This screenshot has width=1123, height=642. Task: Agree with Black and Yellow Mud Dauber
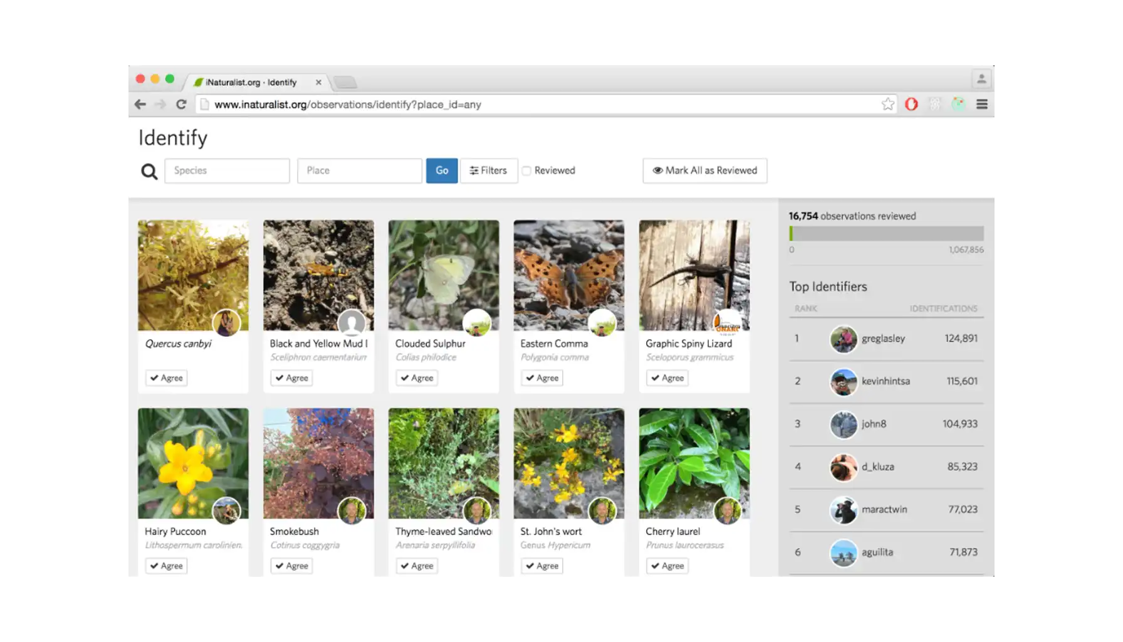click(291, 378)
